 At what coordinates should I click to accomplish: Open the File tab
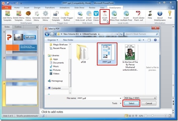(x=7, y=8)
